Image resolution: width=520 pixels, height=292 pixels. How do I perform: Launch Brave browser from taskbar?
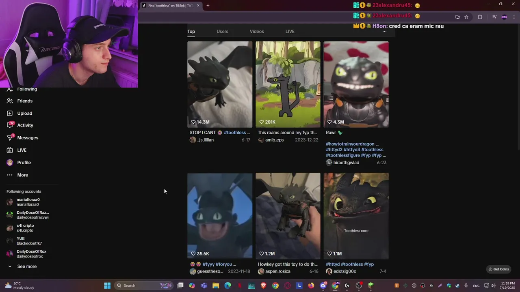(263, 286)
